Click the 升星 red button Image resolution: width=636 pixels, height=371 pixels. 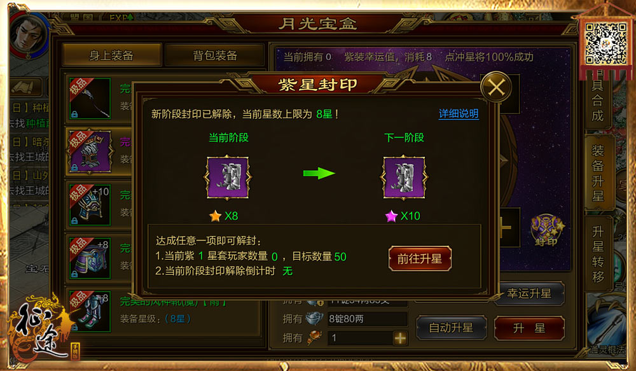(x=529, y=328)
